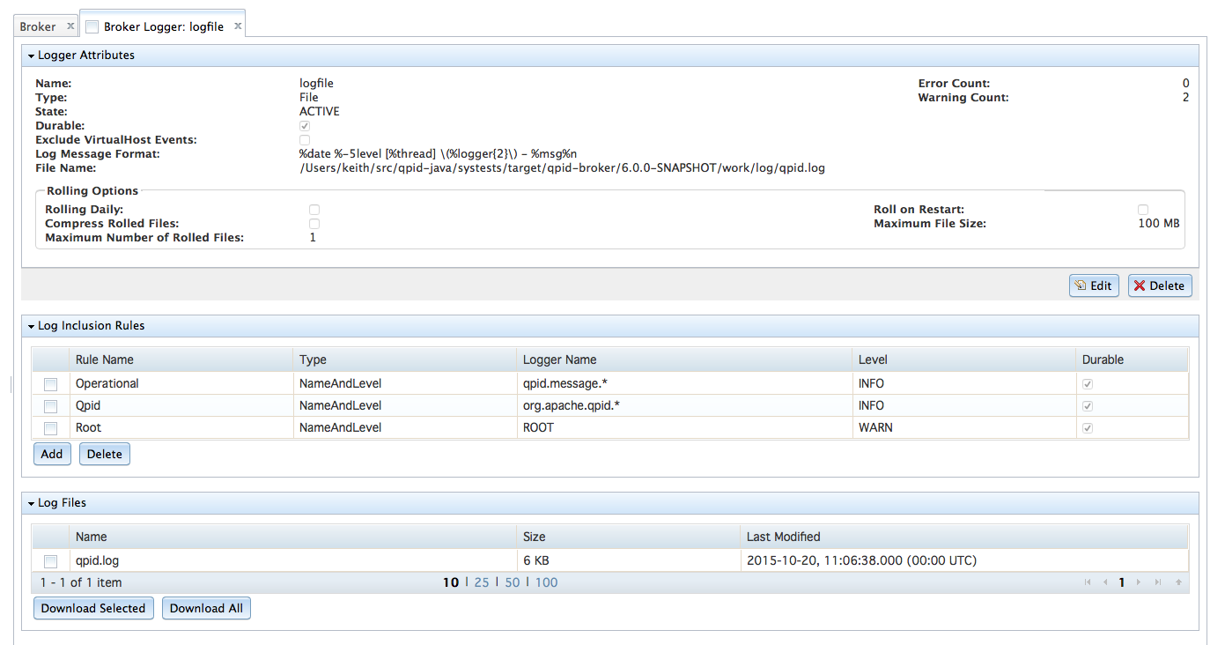
Task: Show 25 items per page
Action: [482, 582]
